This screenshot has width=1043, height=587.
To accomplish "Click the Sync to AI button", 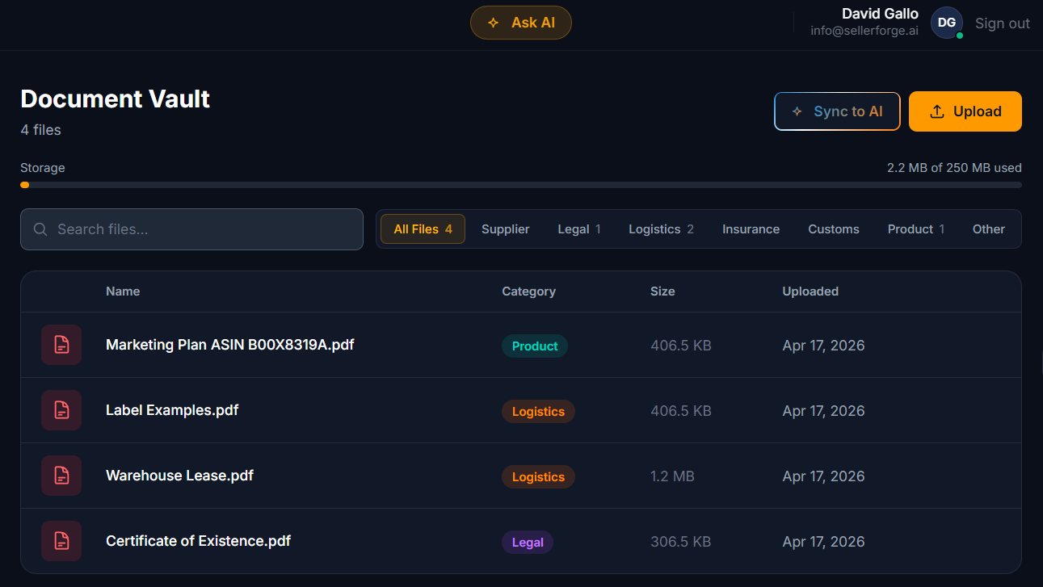I will (x=837, y=111).
